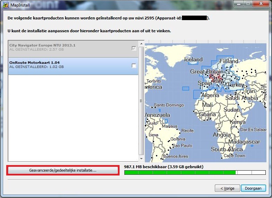This screenshot has width=272, height=198.
Task: Click Iran label on the map
Action: pyautogui.click(x=250, y=91)
